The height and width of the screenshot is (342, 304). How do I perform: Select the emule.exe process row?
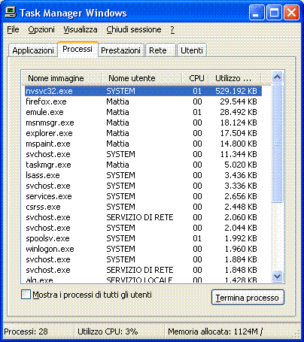pos(143,112)
